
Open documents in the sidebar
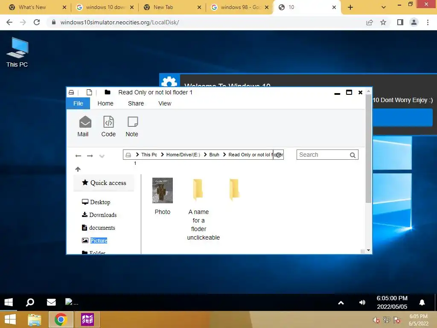click(x=99, y=228)
